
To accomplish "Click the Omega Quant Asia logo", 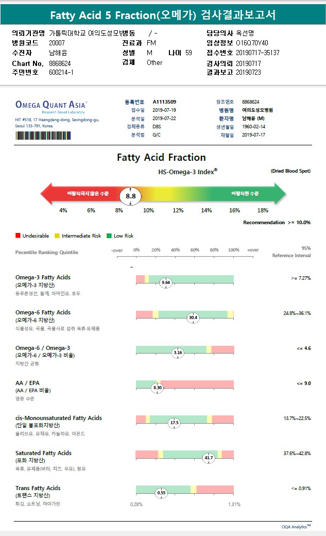I will click(51, 104).
